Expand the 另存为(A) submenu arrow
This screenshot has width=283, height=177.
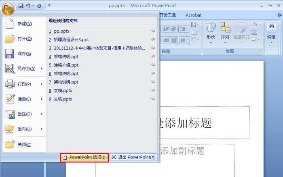click(x=42, y=69)
